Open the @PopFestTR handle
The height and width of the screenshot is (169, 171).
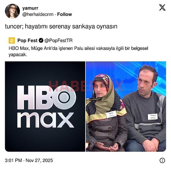[58, 41]
